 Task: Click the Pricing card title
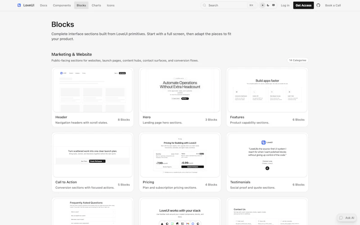pyautogui.click(x=148, y=182)
